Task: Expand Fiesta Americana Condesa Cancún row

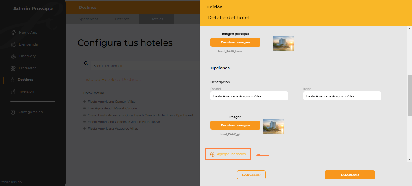Action: tap(85, 122)
